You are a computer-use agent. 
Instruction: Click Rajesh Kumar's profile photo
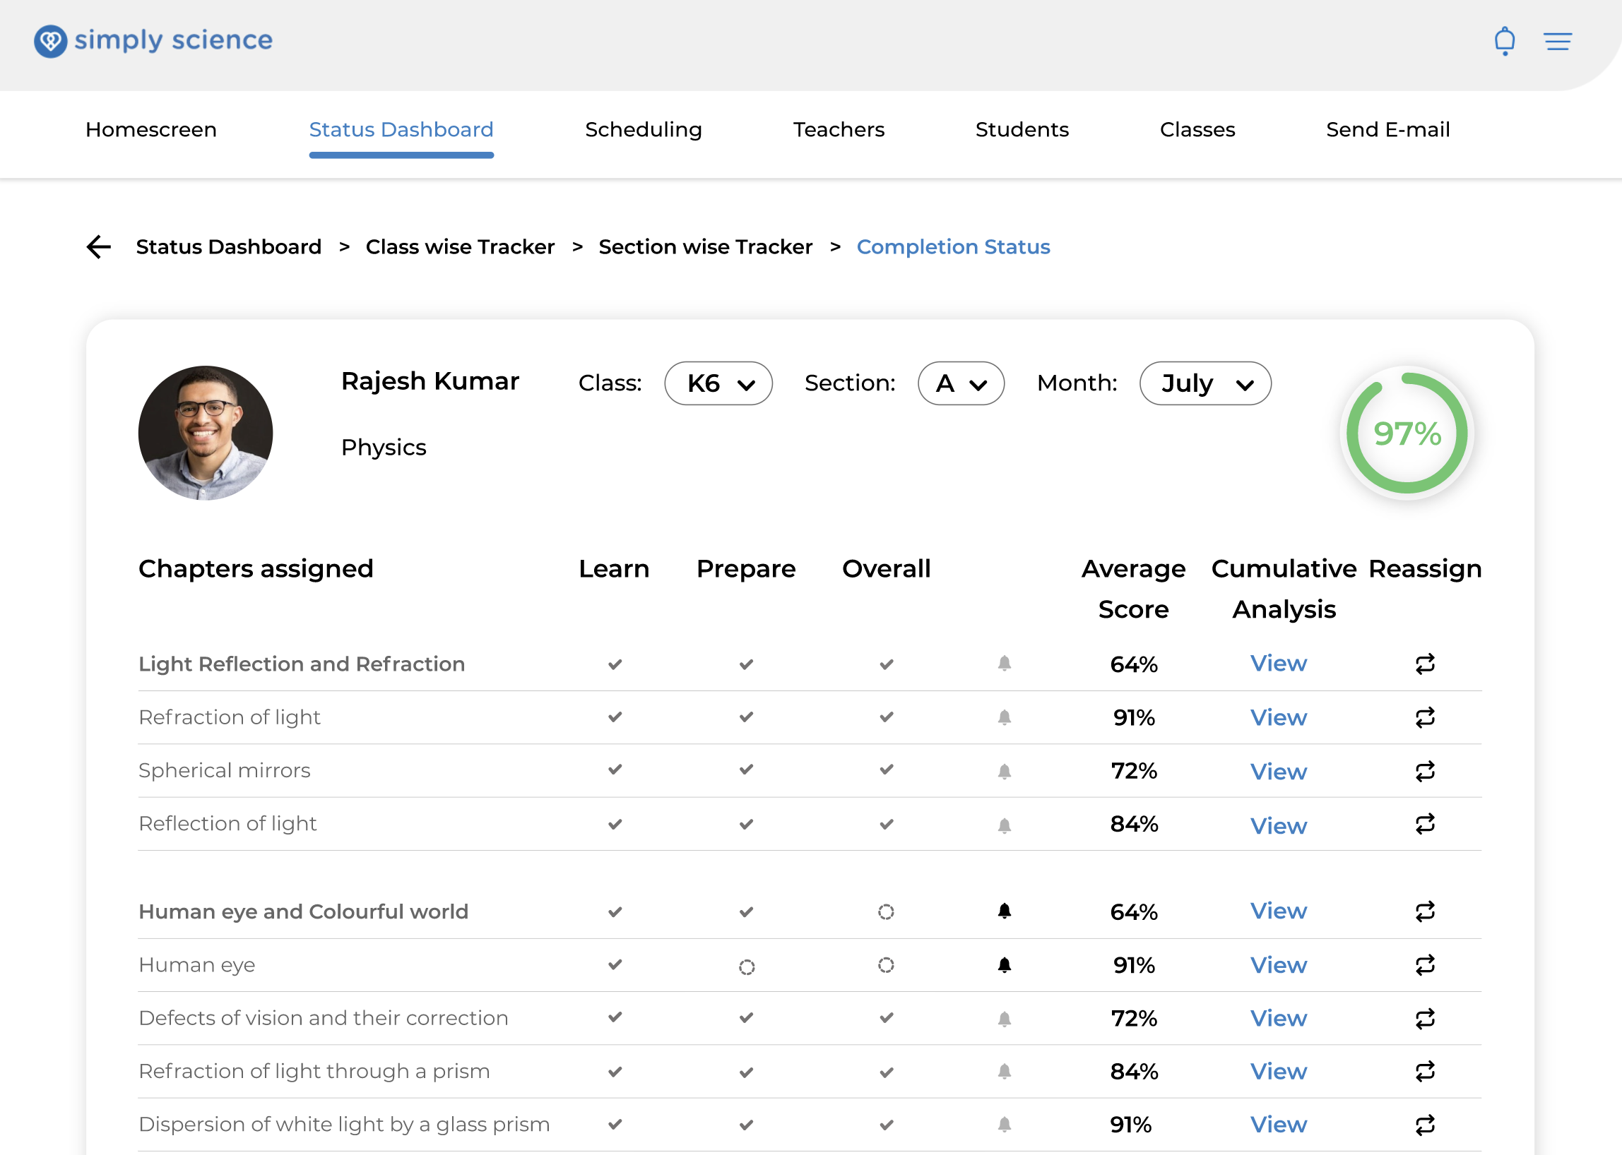pos(205,433)
